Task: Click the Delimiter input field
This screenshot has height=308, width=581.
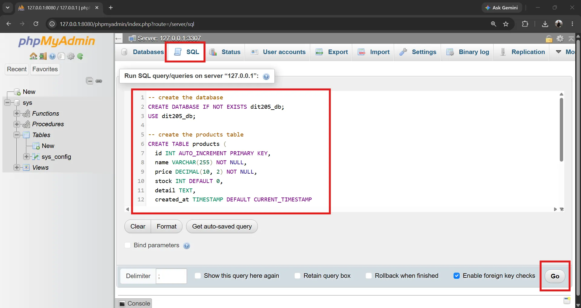Action: (171, 276)
